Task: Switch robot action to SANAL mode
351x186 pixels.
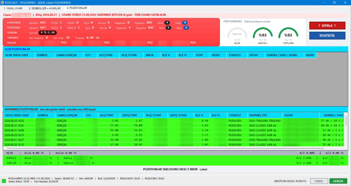Action: click(319, 181)
